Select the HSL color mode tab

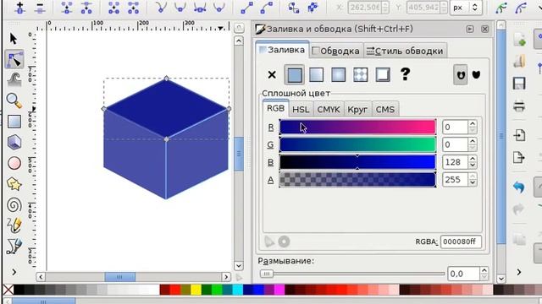click(x=301, y=109)
